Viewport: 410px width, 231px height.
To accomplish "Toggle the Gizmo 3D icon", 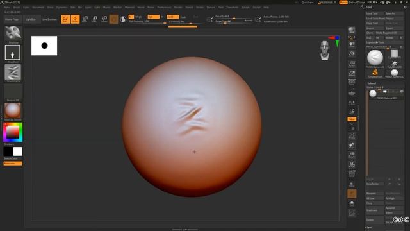I will (114, 19).
